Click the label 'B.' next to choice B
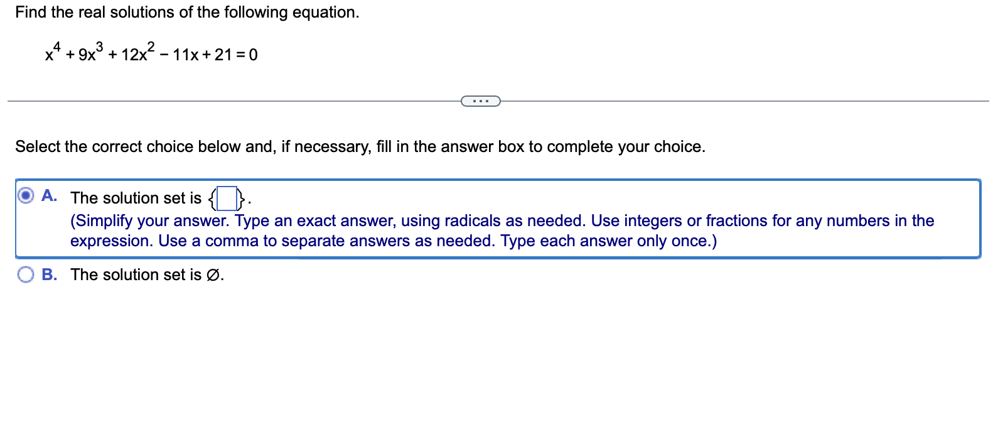 [50, 274]
